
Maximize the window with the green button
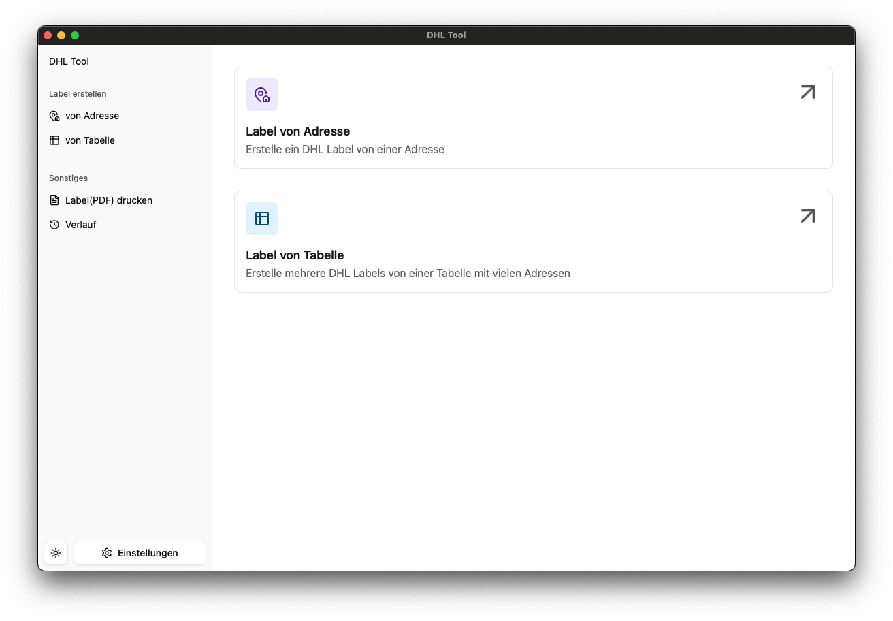75,35
